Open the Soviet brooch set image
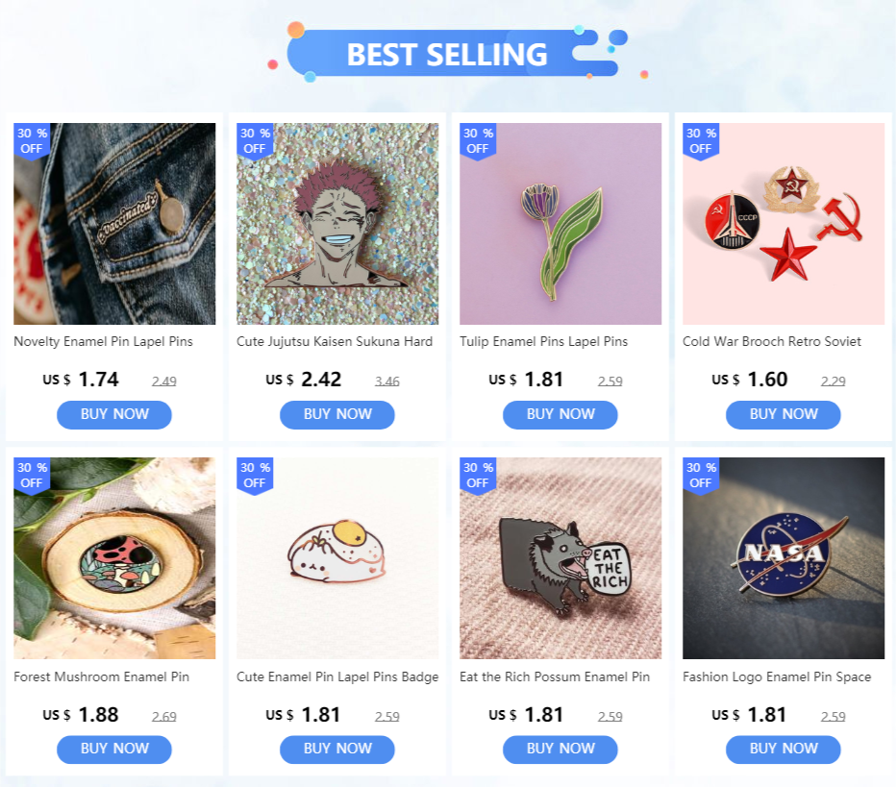 tap(784, 223)
